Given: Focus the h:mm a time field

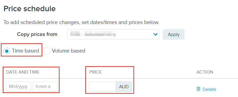Looking at the screenshot, I should pyautogui.click(x=45, y=86).
